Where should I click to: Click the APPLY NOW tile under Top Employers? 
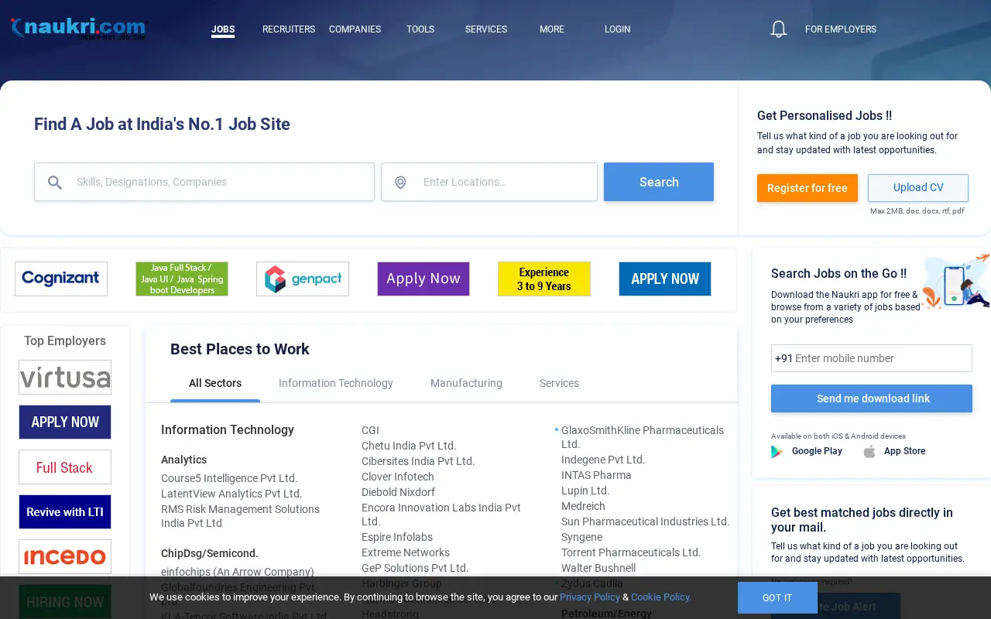click(x=65, y=422)
